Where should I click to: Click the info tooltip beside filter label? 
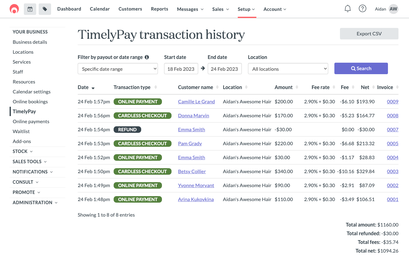146,57
